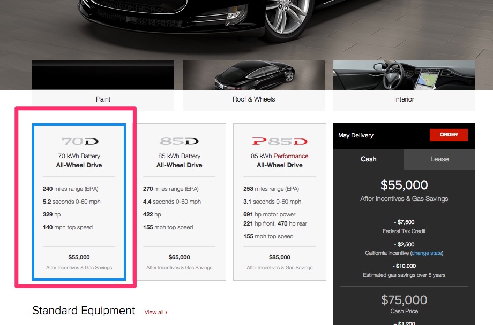Click the '- $2,500' California Incentive amount

(x=404, y=244)
